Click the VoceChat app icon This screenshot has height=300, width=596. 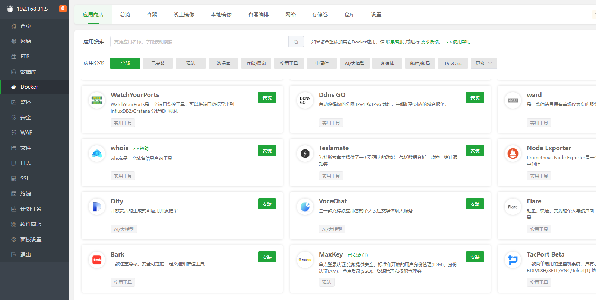coord(305,207)
